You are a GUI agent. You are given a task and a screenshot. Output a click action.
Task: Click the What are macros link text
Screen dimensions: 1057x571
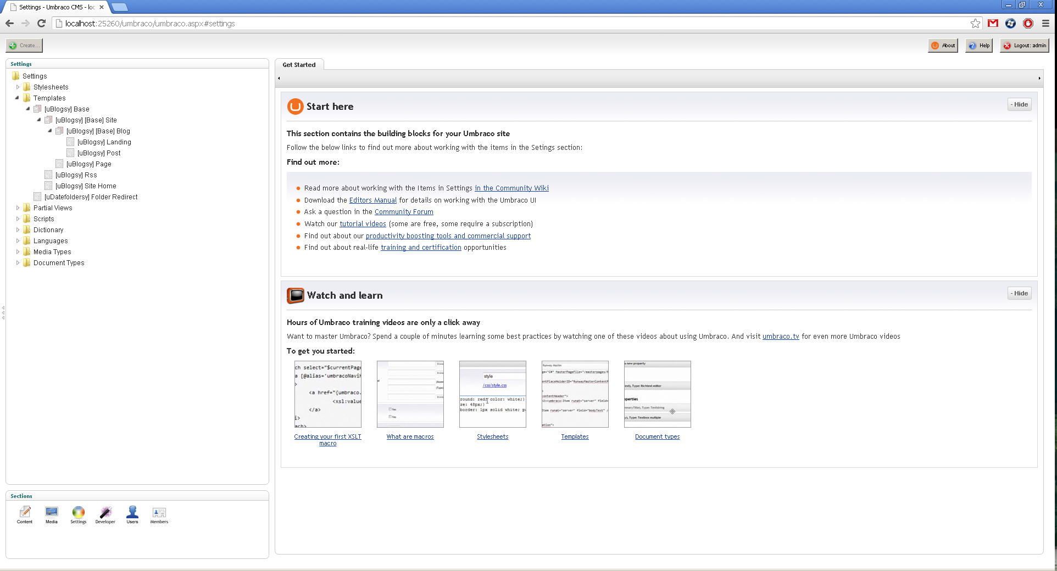point(410,437)
